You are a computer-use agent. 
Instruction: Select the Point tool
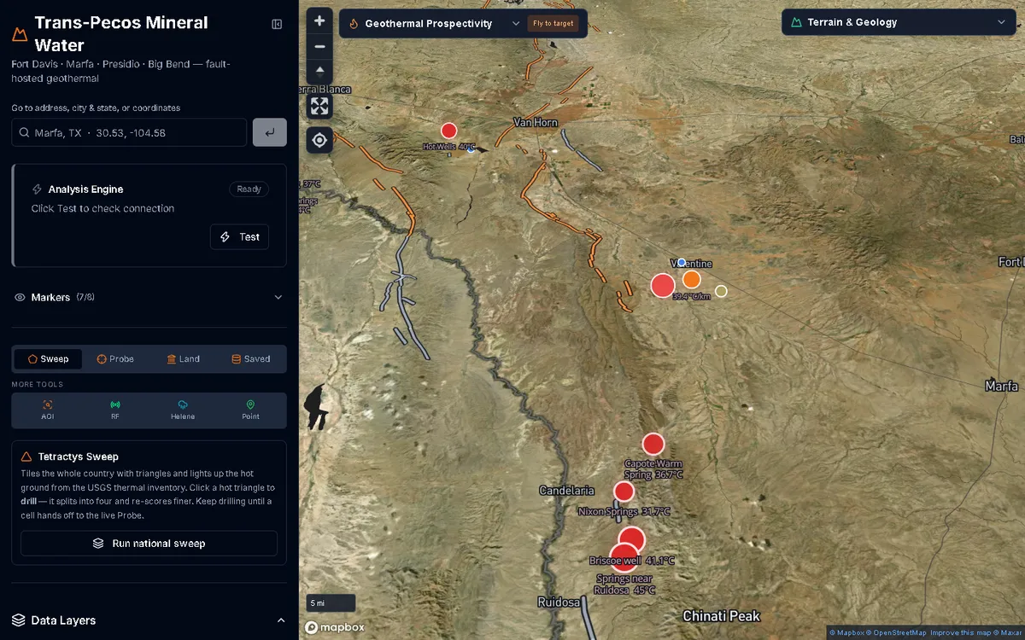point(250,410)
